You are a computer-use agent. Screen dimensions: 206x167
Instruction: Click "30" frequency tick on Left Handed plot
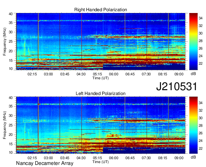point(11,116)
